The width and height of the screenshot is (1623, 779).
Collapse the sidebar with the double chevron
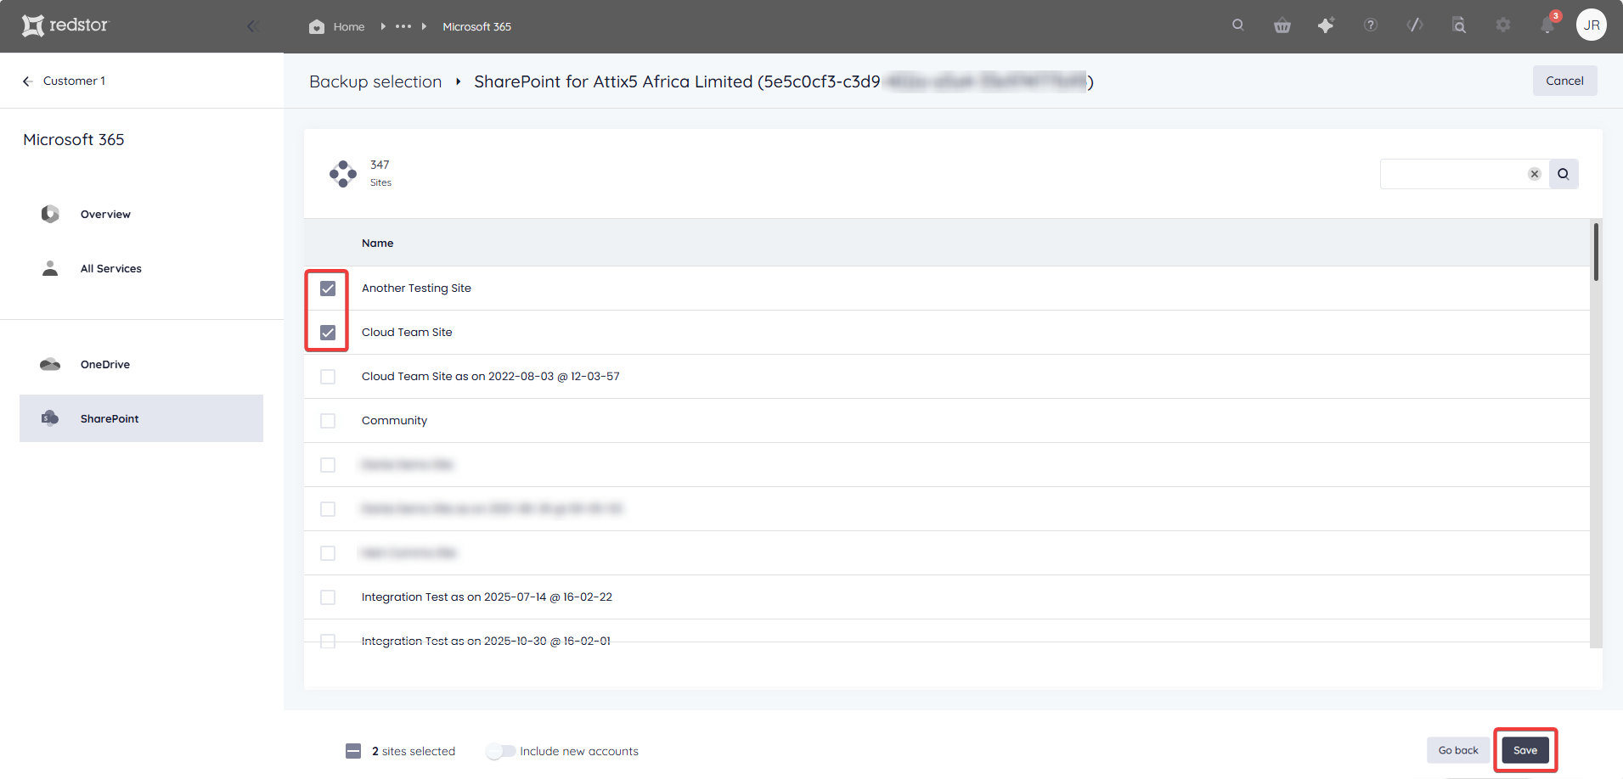[252, 26]
